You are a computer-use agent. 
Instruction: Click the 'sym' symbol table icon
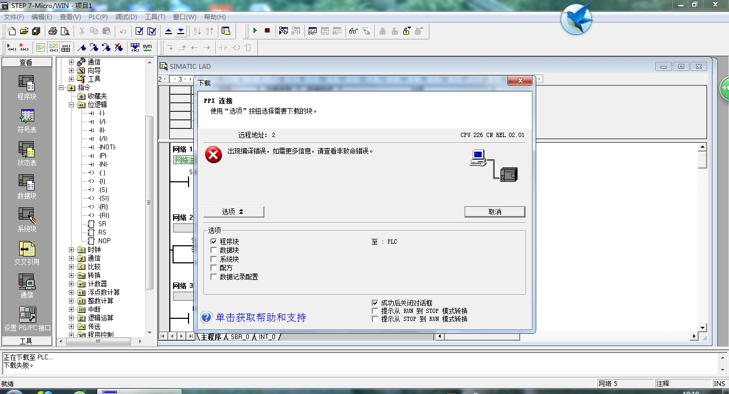pyautogui.click(x=147, y=47)
